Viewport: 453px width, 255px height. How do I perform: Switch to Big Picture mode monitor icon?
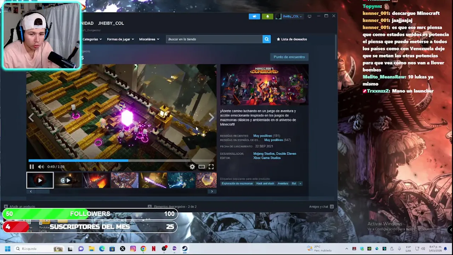(x=309, y=16)
